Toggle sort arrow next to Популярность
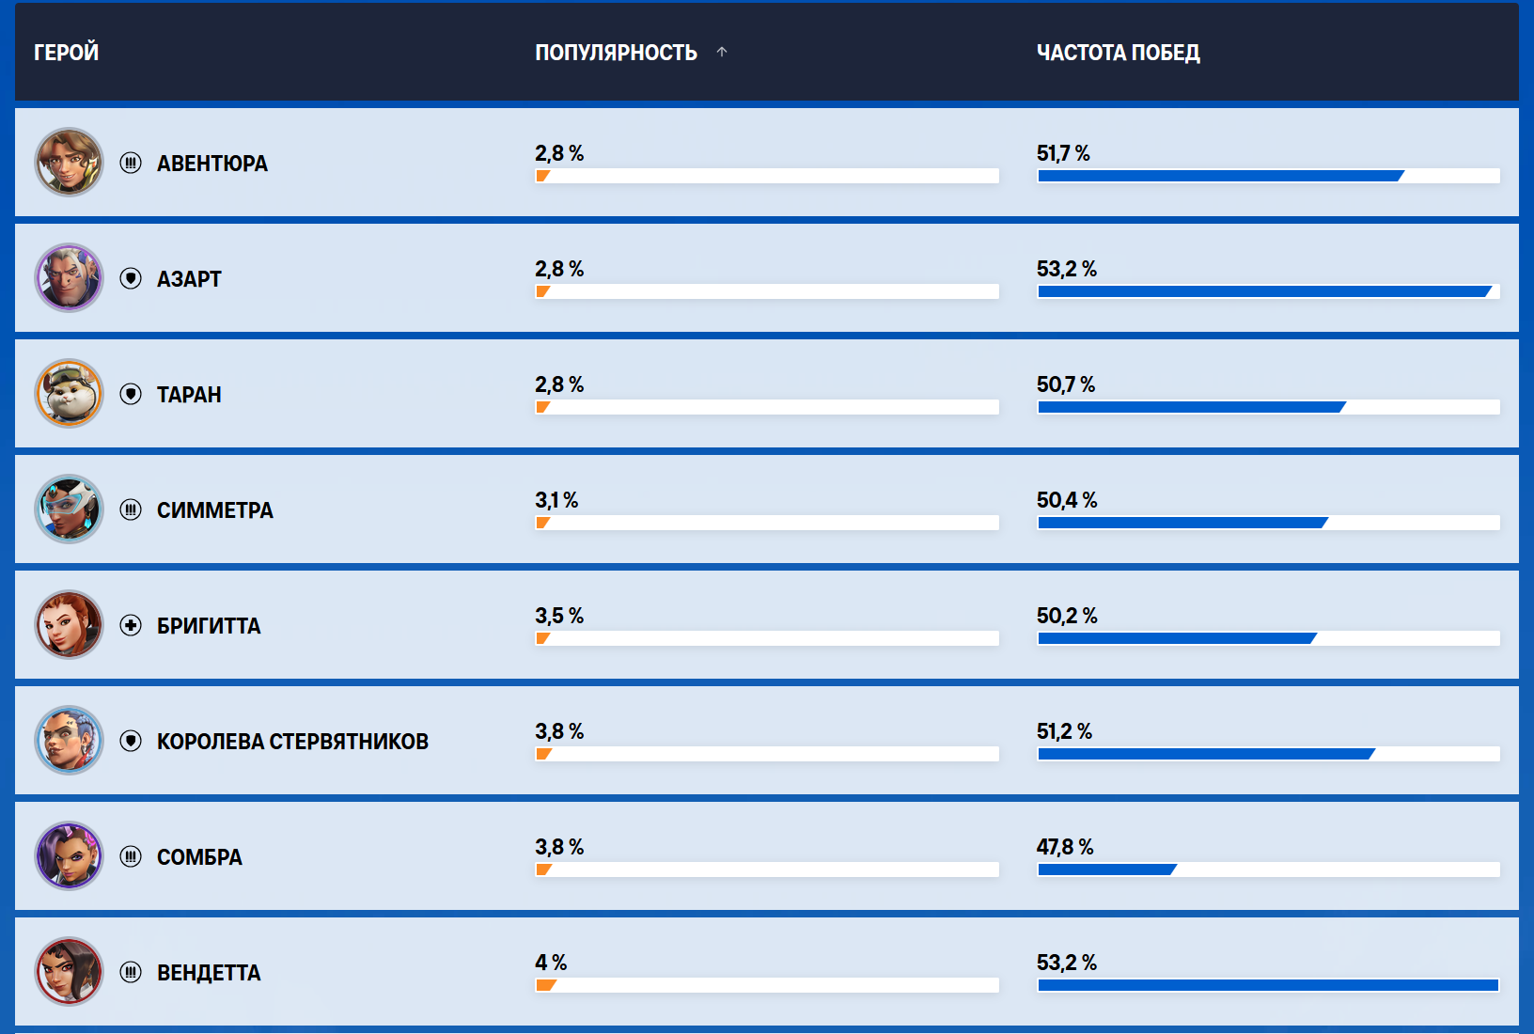The height and width of the screenshot is (1034, 1534). click(x=722, y=52)
